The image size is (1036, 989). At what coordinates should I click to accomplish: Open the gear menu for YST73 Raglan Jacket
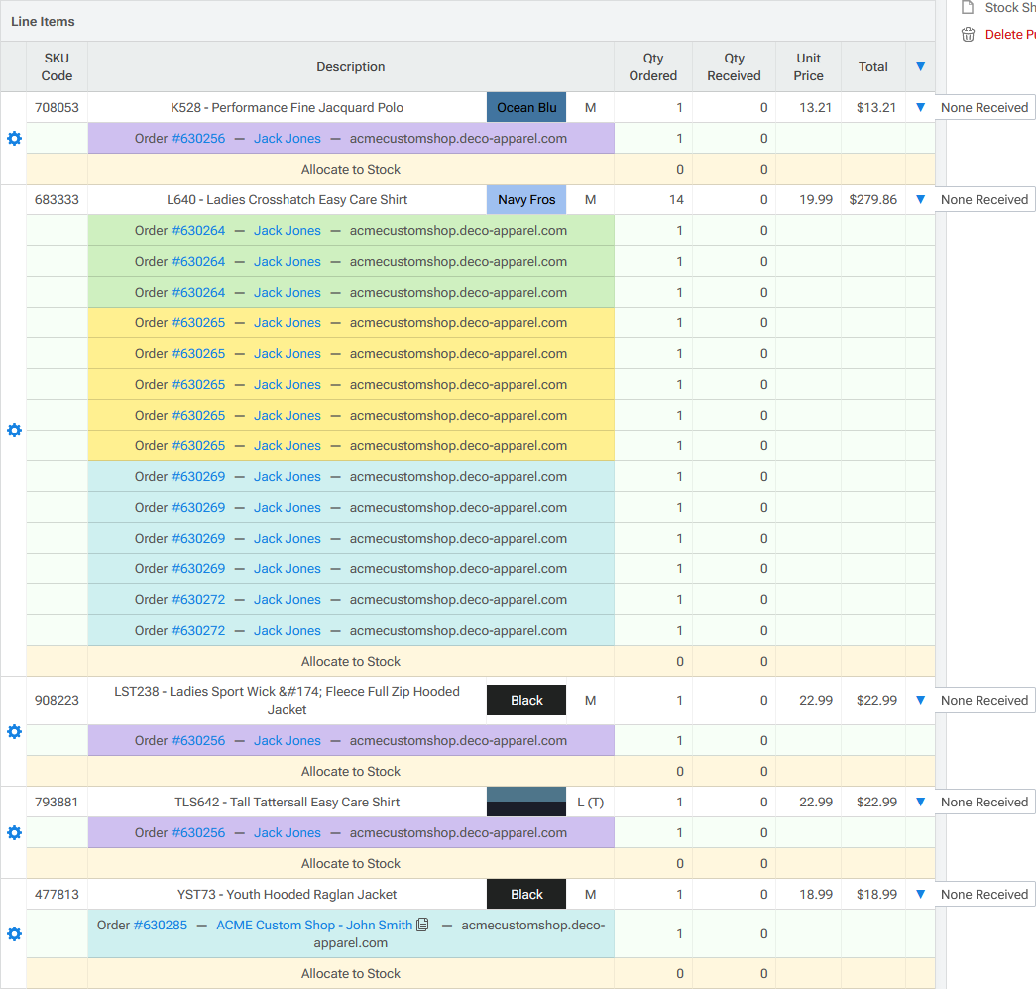click(x=14, y=934)
